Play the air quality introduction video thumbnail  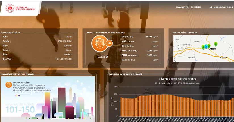coord(48,99)
